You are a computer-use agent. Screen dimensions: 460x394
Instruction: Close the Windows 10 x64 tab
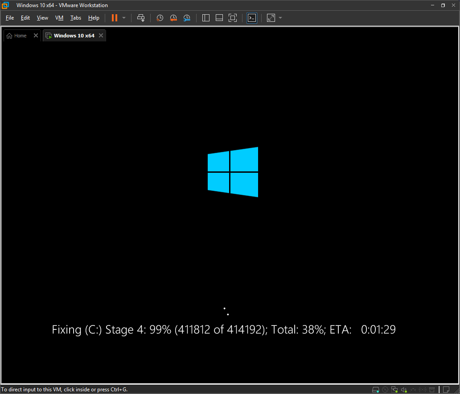pos(101,36)
